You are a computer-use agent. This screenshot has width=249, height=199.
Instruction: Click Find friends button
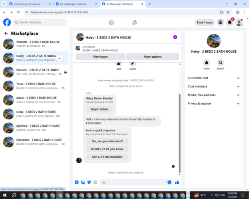205,22
